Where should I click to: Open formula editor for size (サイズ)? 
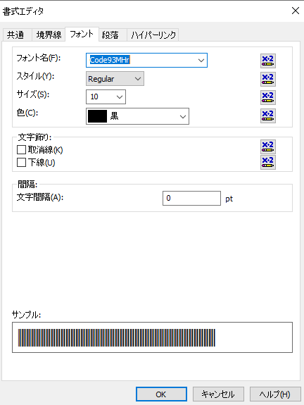pyautogui.click(x=268, y=97)
